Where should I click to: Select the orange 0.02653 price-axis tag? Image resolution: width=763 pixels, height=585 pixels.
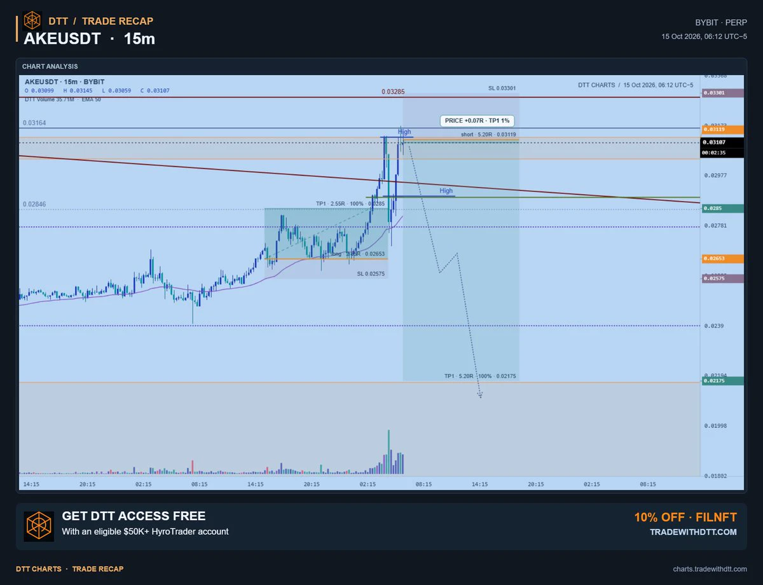tap(722, 259)
